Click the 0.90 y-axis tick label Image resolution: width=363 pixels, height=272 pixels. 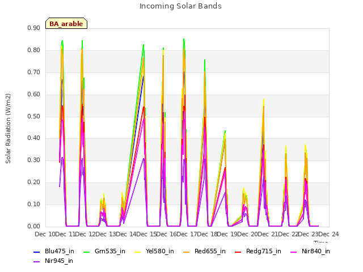[34, 28]
